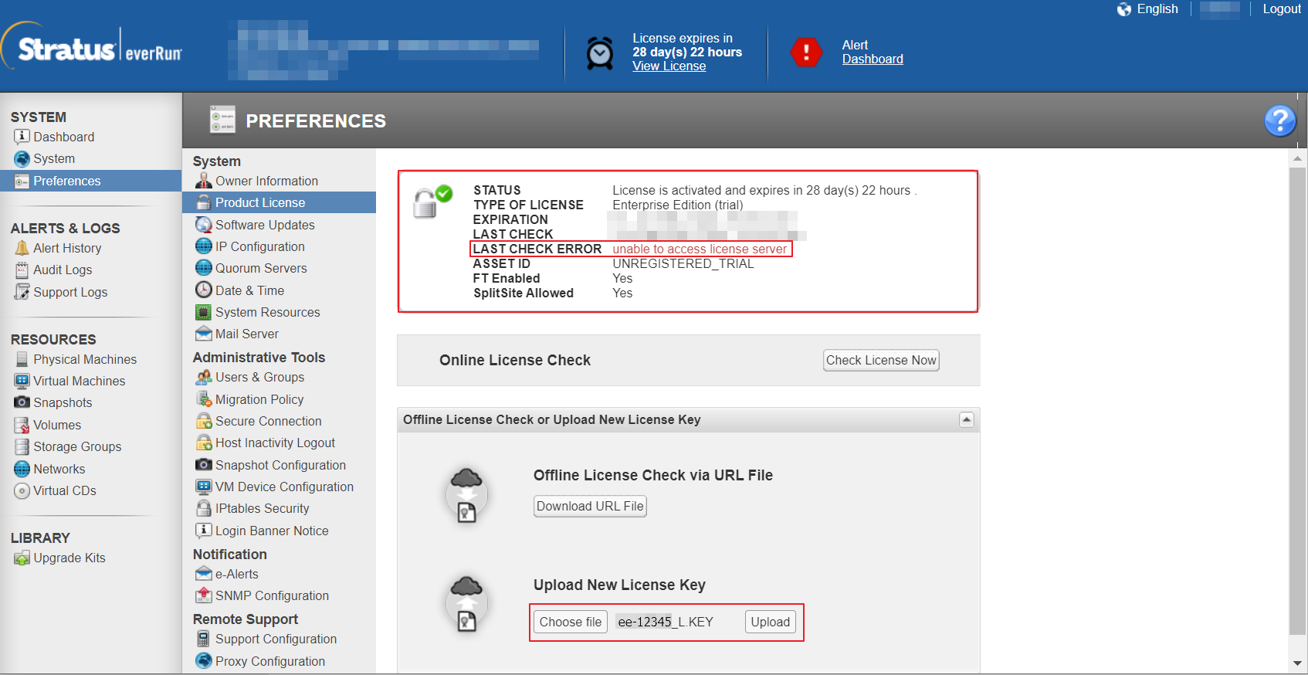Screen dimensions: 1308x675
Task: Click the Dashboard info icon in sidebar
Action: click(x=22, y=137)
